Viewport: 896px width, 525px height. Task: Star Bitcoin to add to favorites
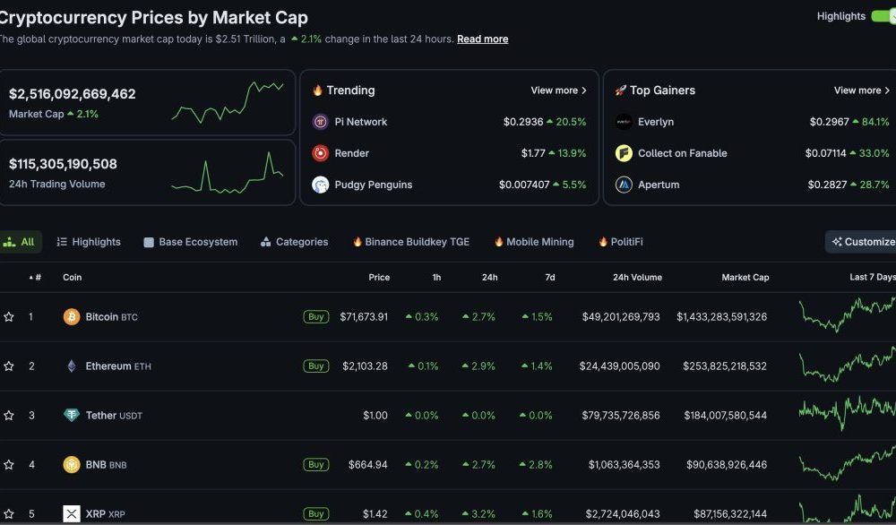(x=10, y=316)
